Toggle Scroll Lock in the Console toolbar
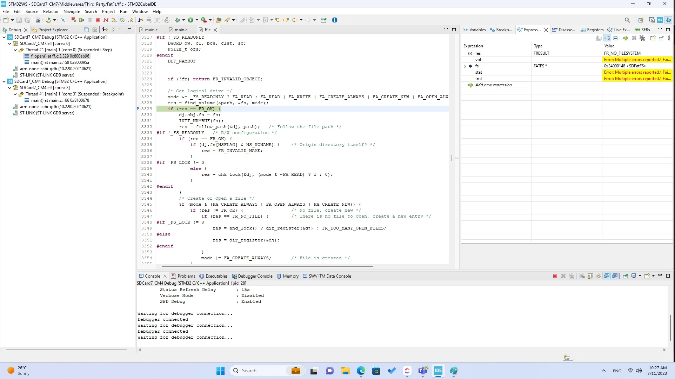The height and width of the screenshot is (379, 675). 590,276
